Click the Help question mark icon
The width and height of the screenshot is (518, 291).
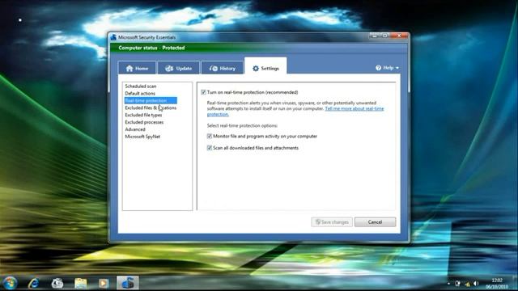tap(378, 68)
